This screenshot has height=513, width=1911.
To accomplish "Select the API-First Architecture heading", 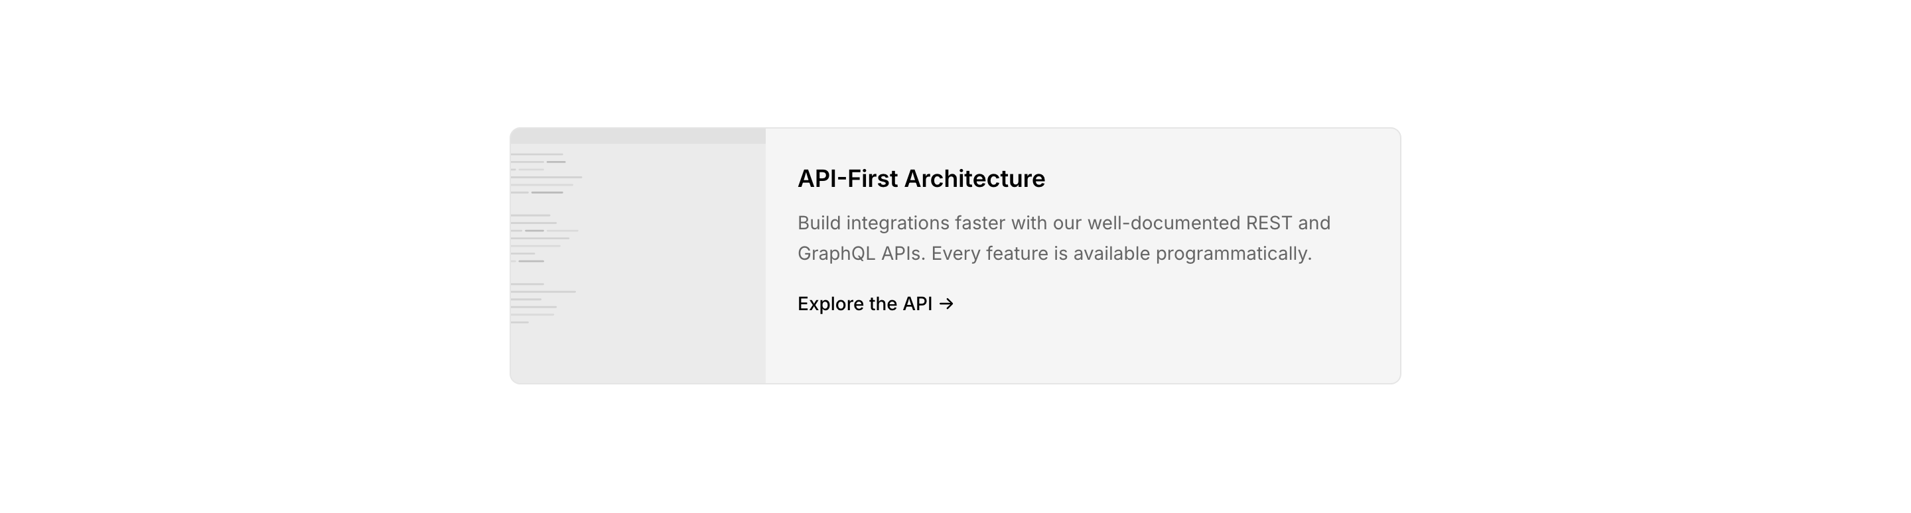I will point(920,179).
